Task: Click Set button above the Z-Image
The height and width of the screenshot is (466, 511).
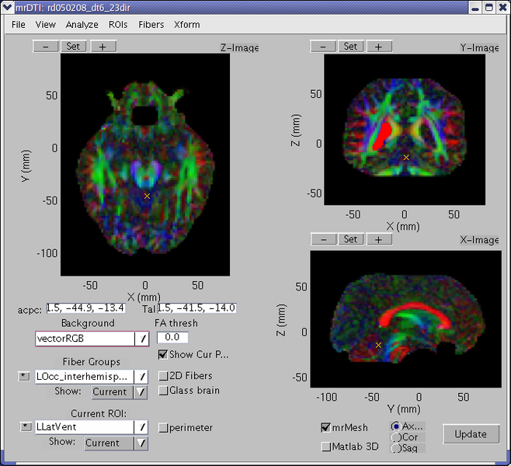Action: click(73, 47)
